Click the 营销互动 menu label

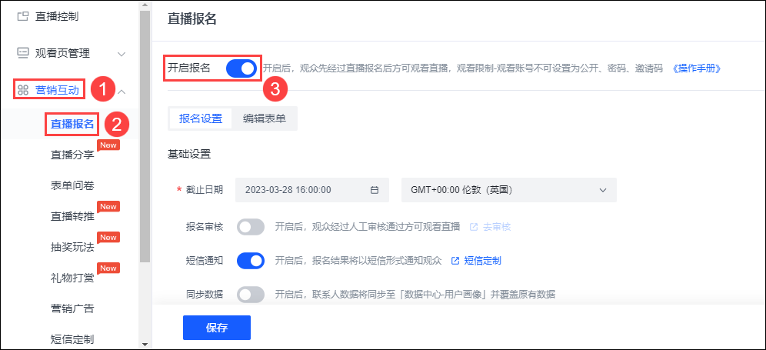57,90
